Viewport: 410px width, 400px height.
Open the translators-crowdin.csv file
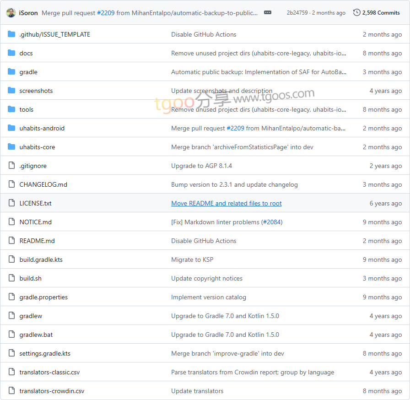[x=52, y=391]
